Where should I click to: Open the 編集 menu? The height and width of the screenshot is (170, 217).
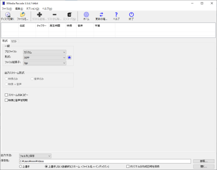point(19,9)
